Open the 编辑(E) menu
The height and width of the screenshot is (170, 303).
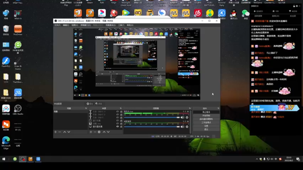66,25
